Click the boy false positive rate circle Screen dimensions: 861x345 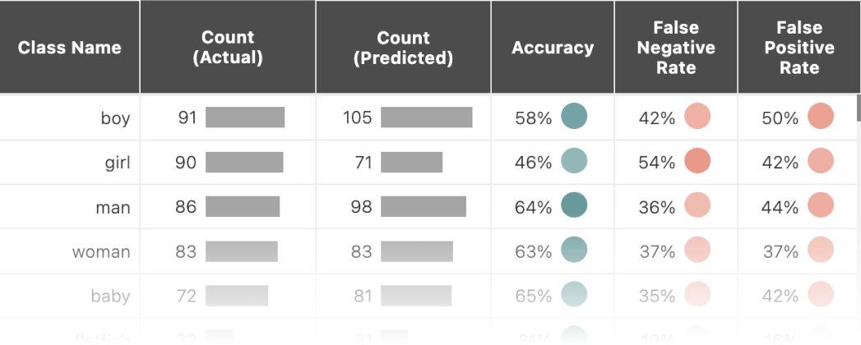(x=821, y=117)
